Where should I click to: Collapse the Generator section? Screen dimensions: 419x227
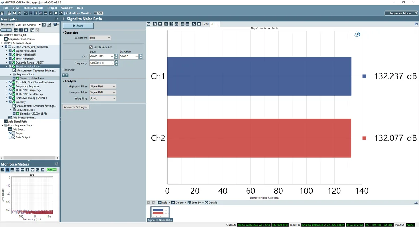64,32
